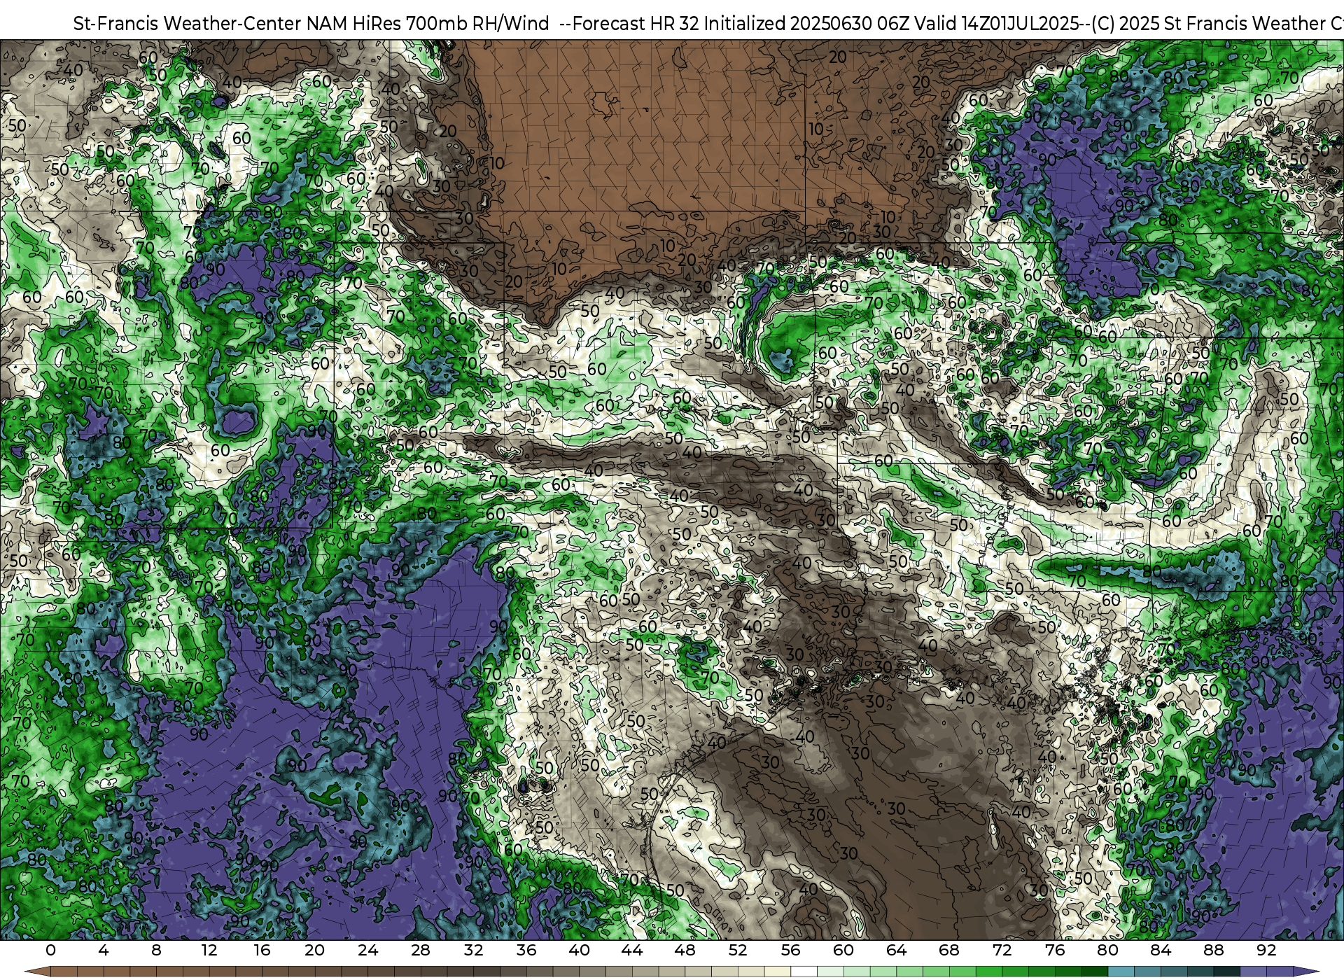Click the chart title 'NAM HiRes 700mb RH/Wind'
The width and height of the screenshot is (1344, 980).
pyautogui.click(x=428, y=23)
